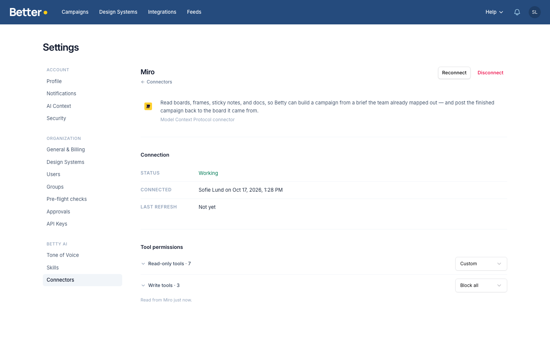The width and height of the screenshot is (550, 343).
Task: Open Groups settings
Action: tap(82, 187)
